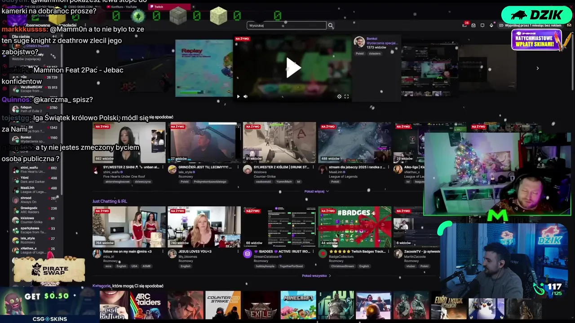This screenshot has width=575, height=323.
Task: Select the Polski tag on featured card
Action: [x=360, y=53]
